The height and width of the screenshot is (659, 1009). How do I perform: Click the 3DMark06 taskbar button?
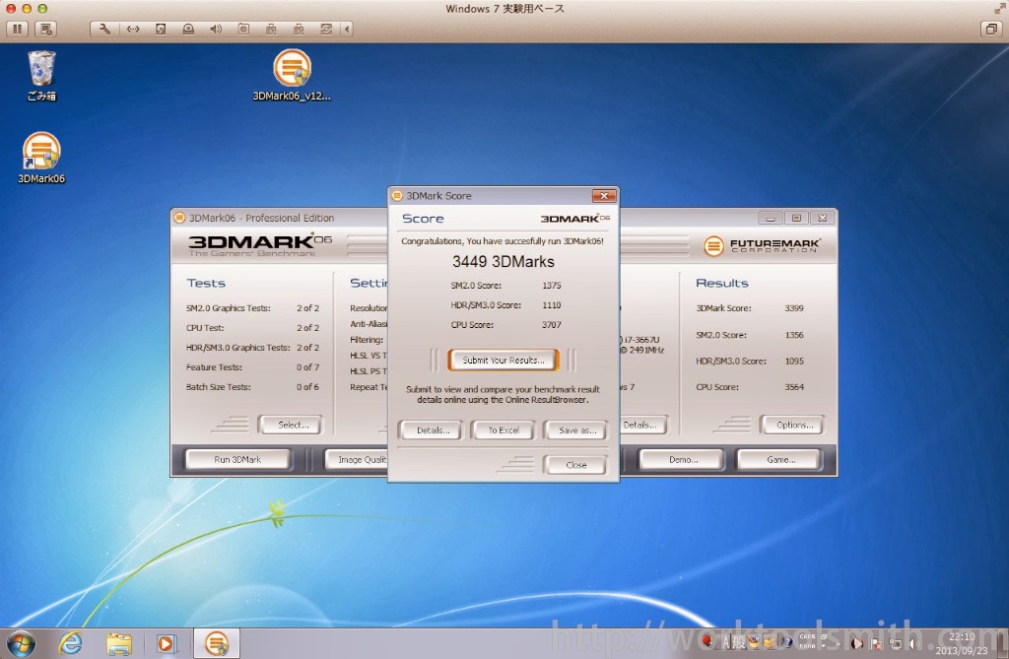coord(216,643)
